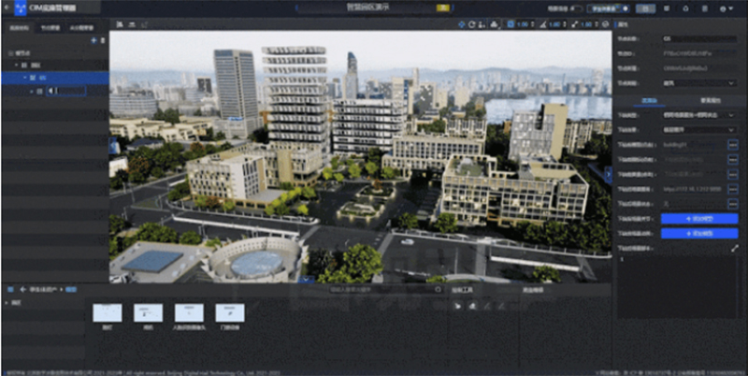Click the back arrow beside the app logo
Viewport: 748px width, 376px height.
click(7, 7)
